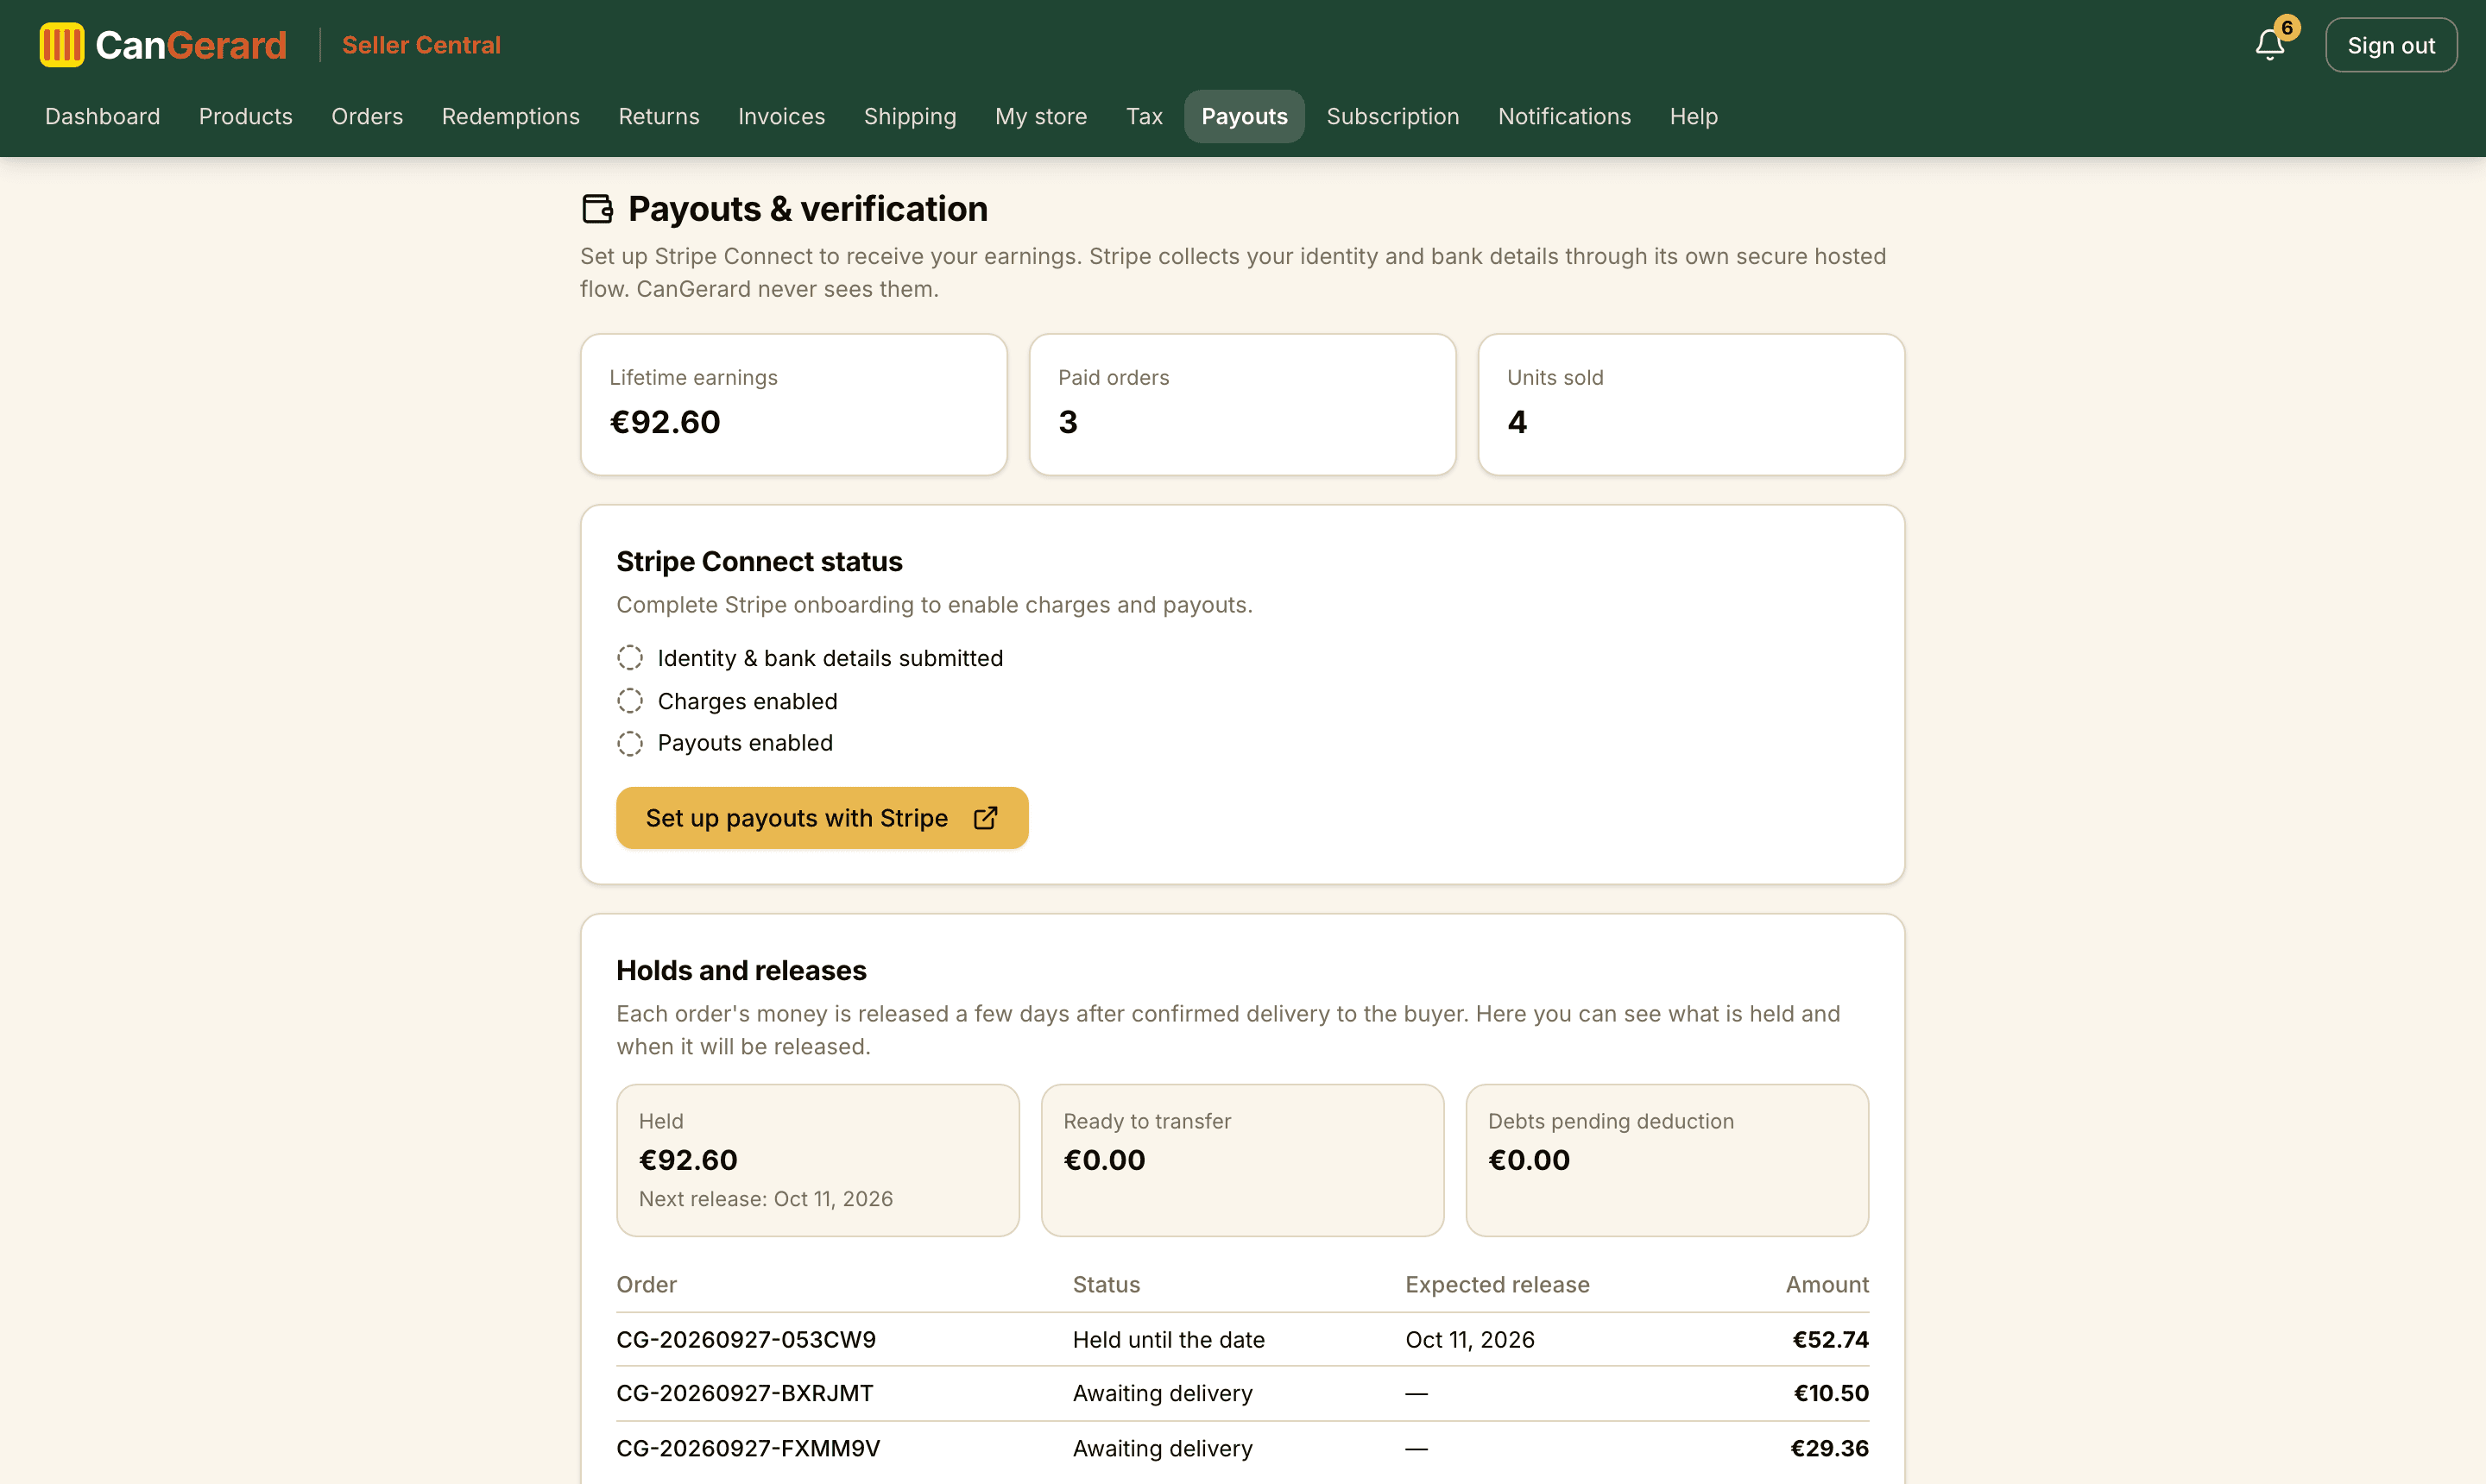Open the Help tab
The width and height of the screenshot is (2486, 1484).
[x=1694, y=116]
